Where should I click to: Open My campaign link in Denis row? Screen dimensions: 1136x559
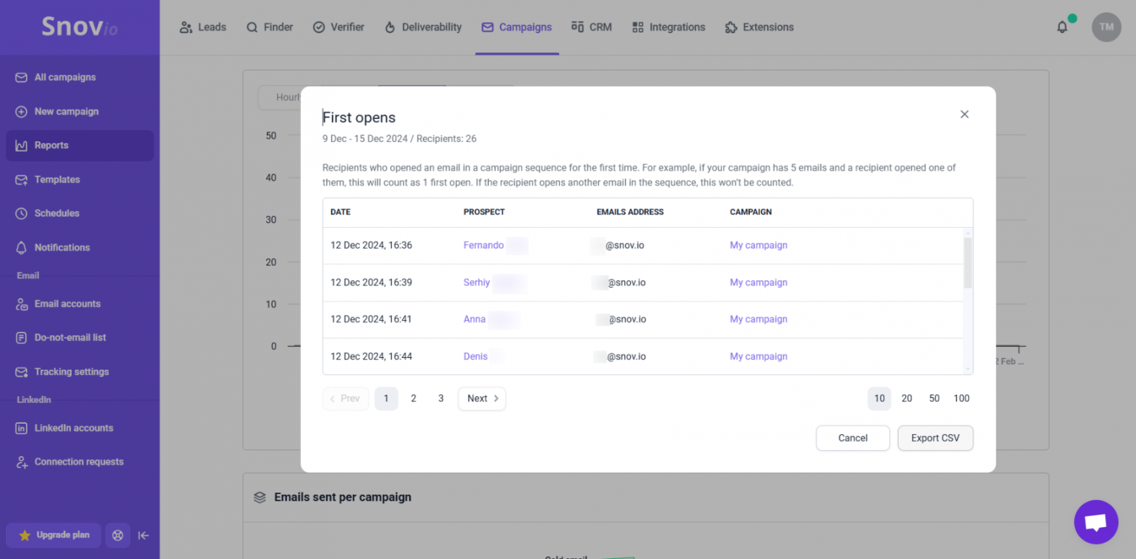coord(759,356)
